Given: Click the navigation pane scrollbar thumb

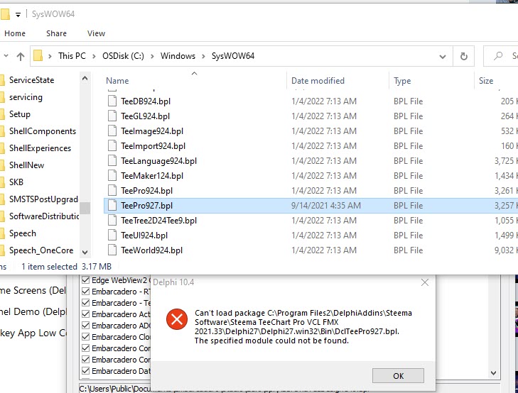Looking at the screenshot, I should (85, 208).
